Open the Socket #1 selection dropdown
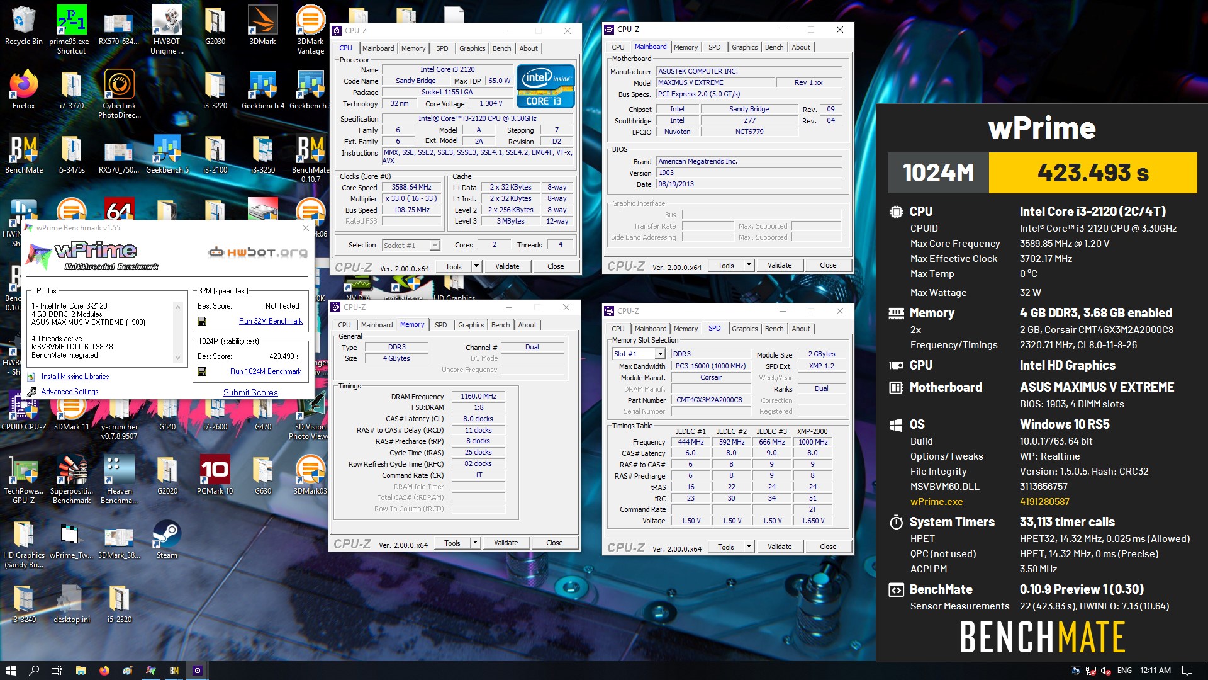The width and height of the screenshot is (1208, 680). (x=434, y=246)
